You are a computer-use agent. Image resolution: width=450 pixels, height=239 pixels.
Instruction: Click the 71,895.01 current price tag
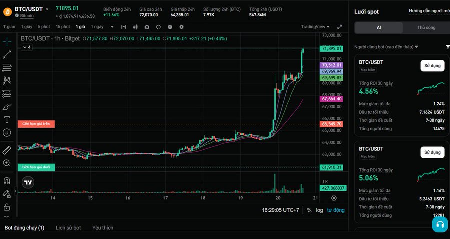(x=332, y=49)
